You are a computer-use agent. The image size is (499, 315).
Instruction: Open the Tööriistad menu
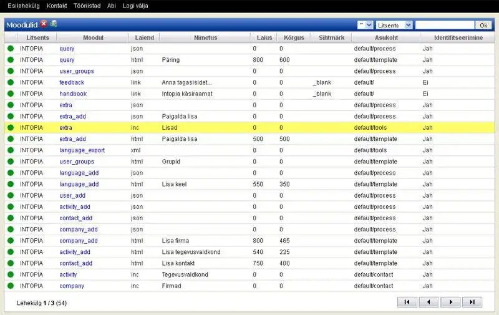(x=87, y=6)
